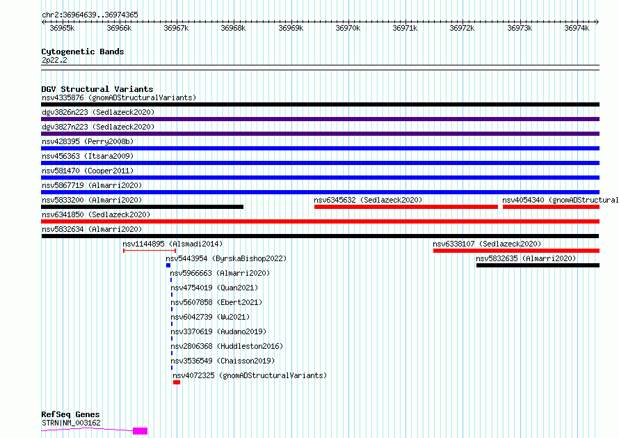Click ruler position 36969k
The image size is (619, 438).
[x=291, y=28]
